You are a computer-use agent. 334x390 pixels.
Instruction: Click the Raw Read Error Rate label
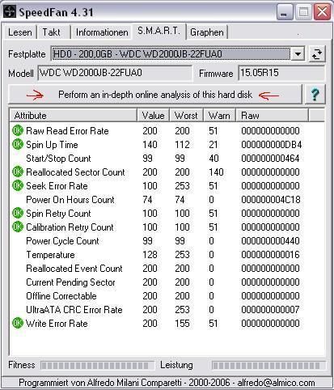(67, 131)
